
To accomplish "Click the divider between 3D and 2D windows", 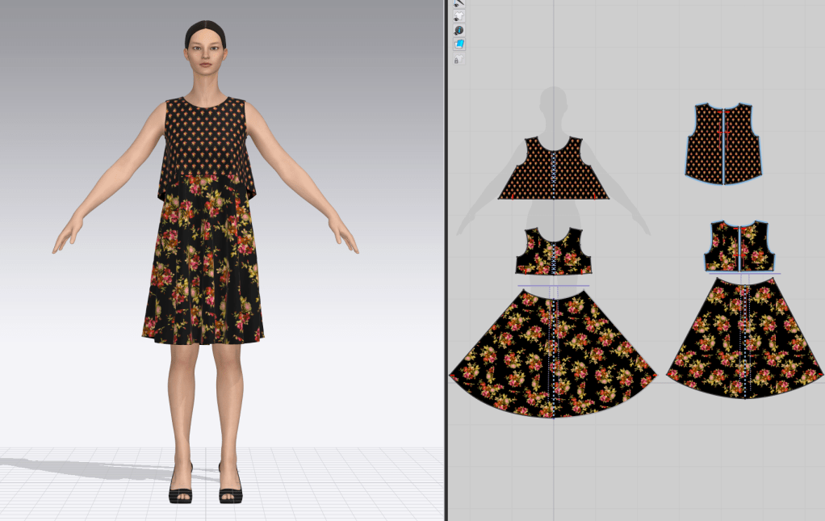I will [x=446, y=260].
